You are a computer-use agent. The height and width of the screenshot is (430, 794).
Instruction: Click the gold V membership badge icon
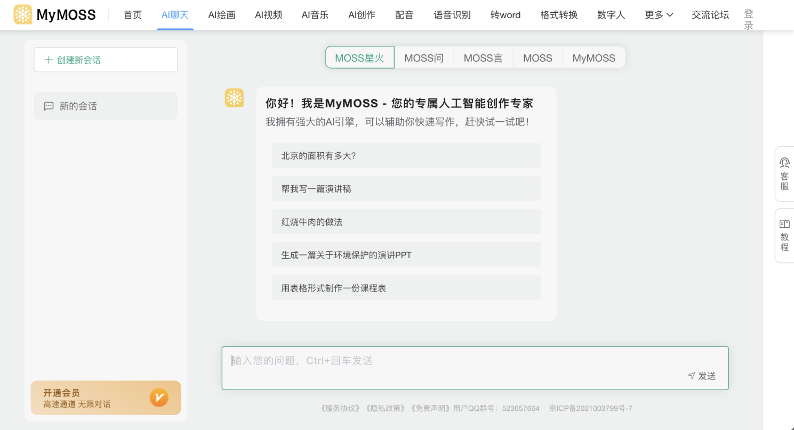coord(159,398)
